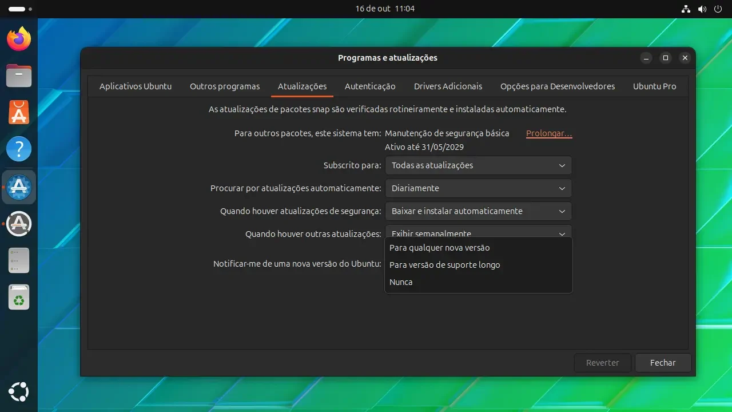Click the volume icon in top bar
Screen dimensions: 732x412
coord(702,9)
